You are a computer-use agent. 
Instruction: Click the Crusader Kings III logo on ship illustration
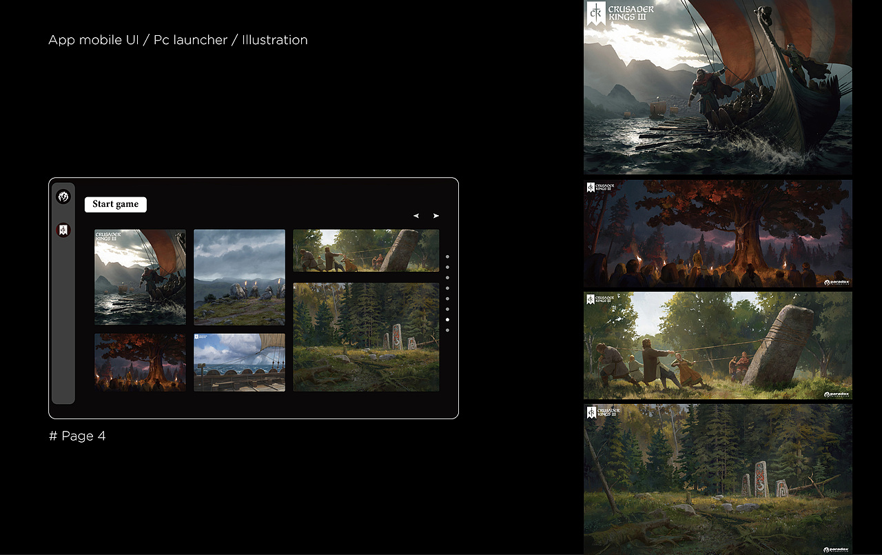(x=620, y=14)
